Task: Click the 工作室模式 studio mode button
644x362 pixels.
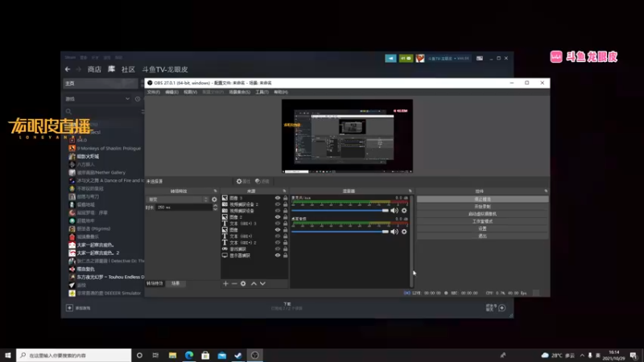Action: (x=482, y=221)
